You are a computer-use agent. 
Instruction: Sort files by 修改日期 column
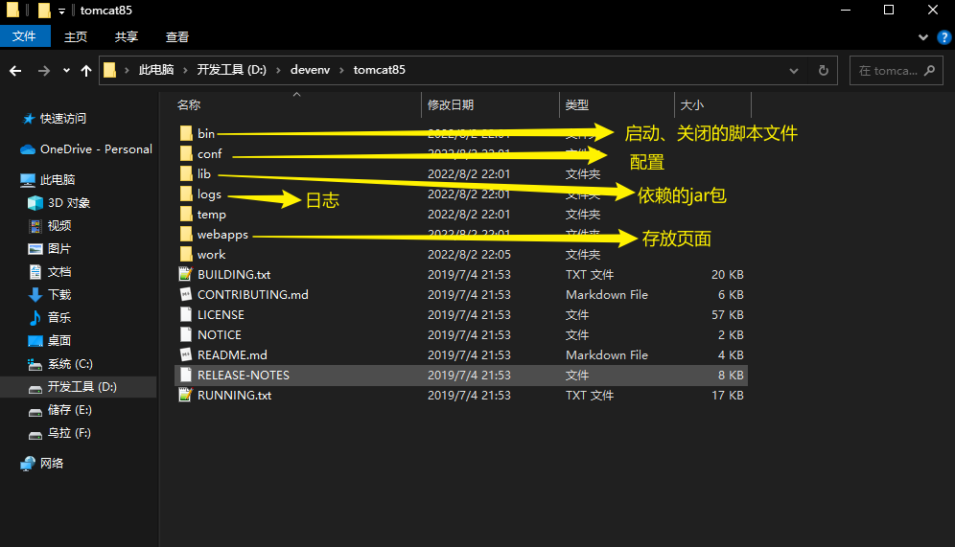click(451, 105)
